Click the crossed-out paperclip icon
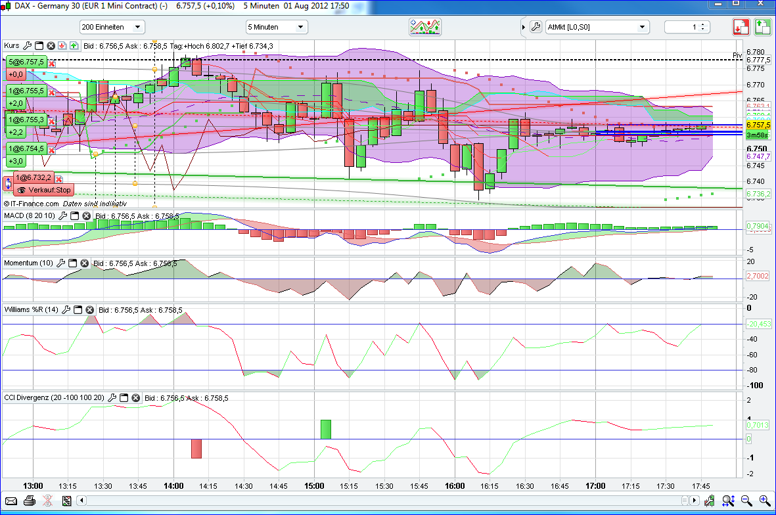The height and width of the screenshot is (515, 776). (x=47, y=501)
